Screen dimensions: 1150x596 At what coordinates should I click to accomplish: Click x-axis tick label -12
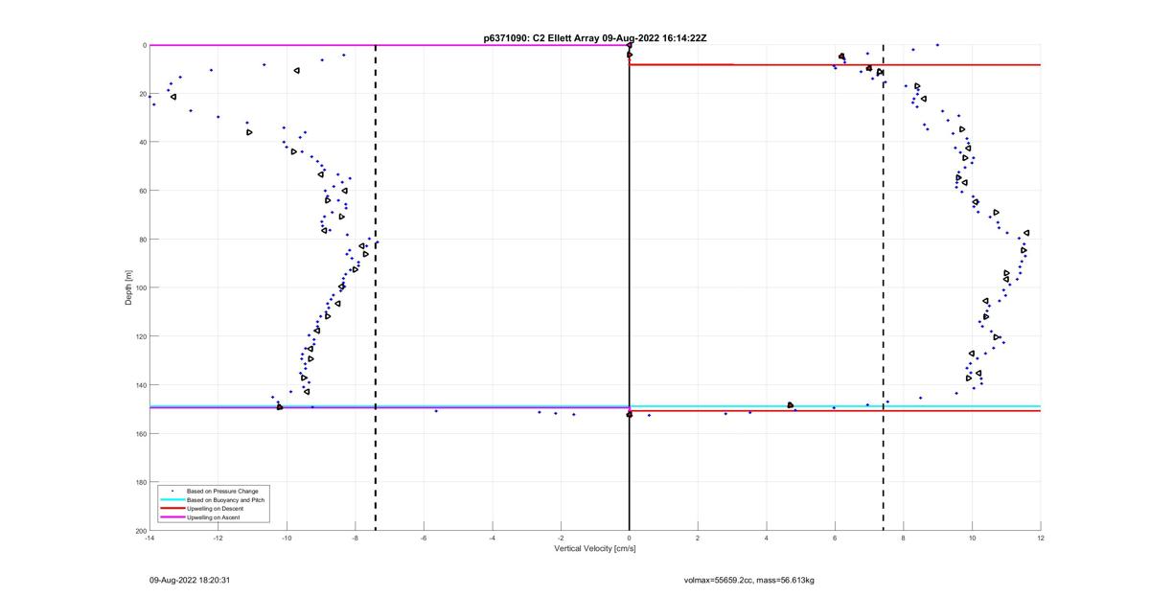tap(218, 538)
